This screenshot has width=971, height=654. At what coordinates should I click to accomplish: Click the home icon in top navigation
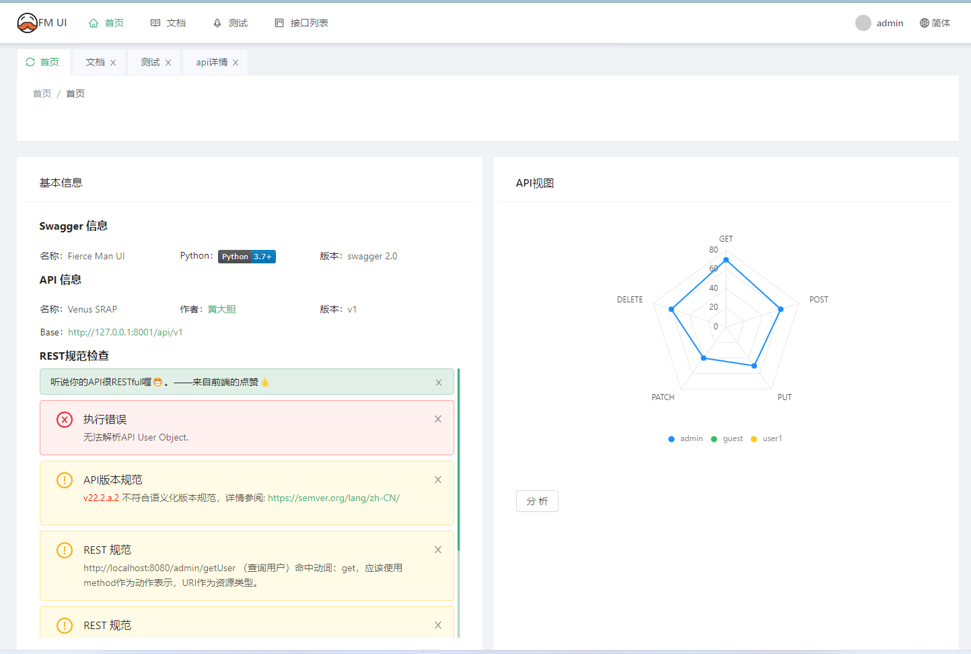[94, 23]
